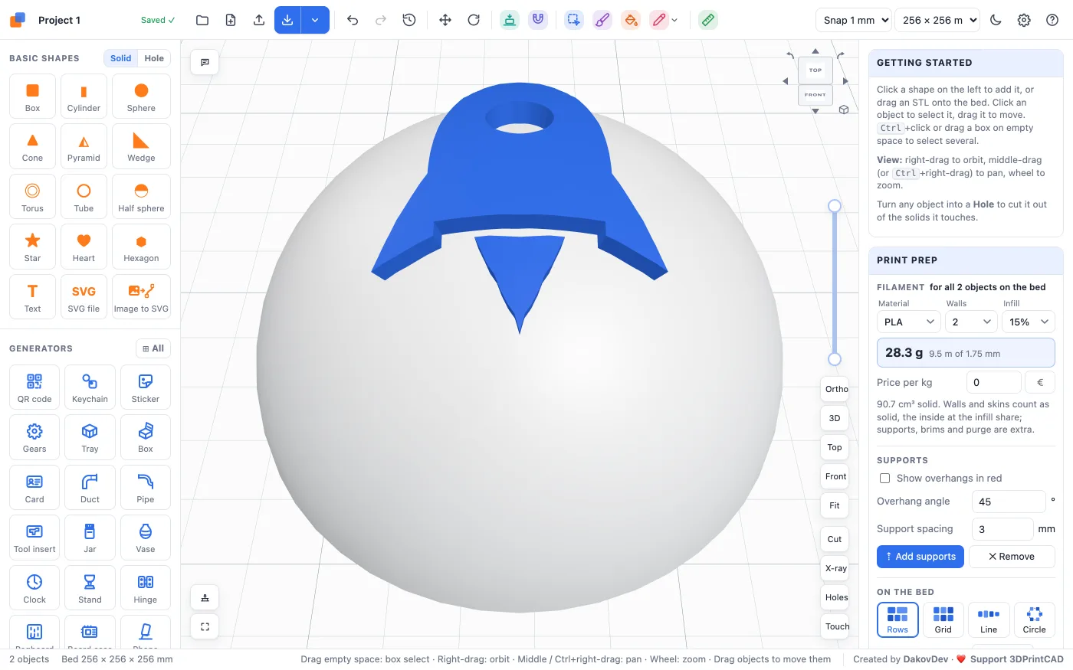
Task: Open the Snap 1 mm dropdown
Action: click(x=854, y=20)
